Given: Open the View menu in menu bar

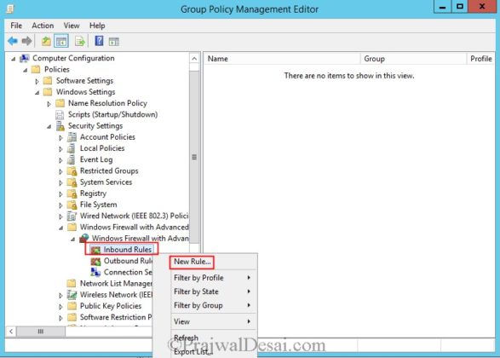Looking at the screenshot, I should click(72, 26).
